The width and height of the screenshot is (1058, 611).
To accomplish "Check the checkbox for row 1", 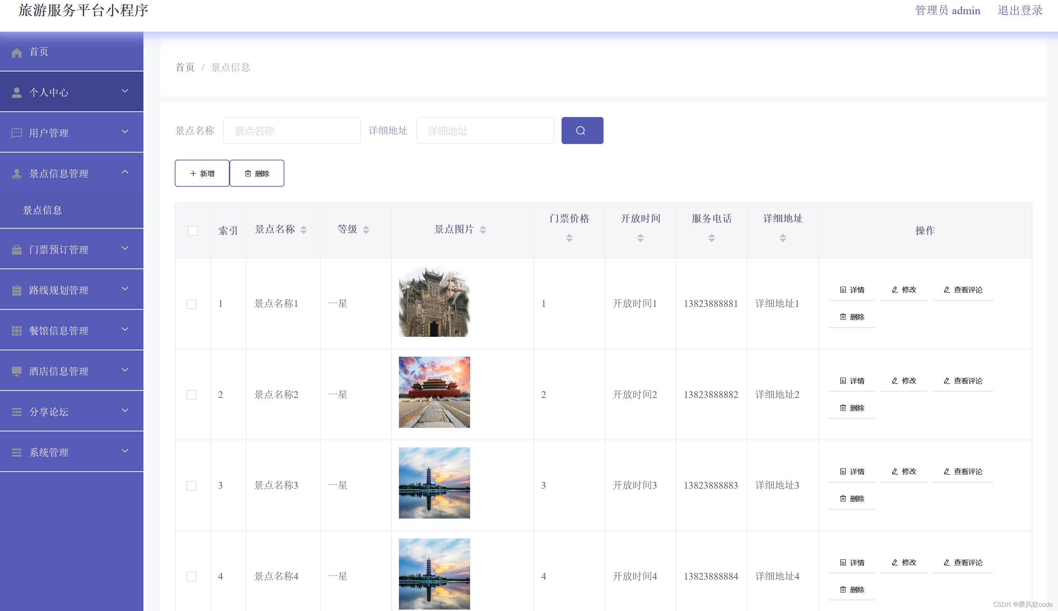I will click(191, 304).
